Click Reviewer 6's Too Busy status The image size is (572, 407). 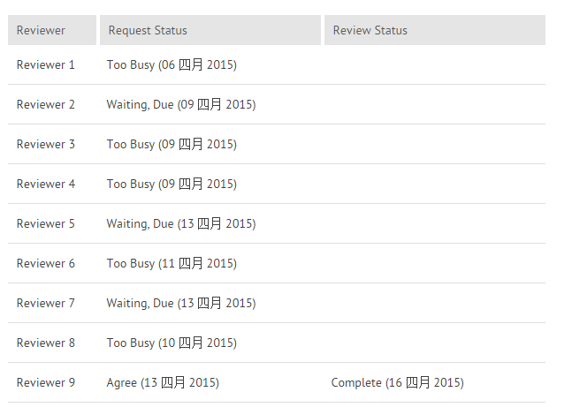point(172,263)
